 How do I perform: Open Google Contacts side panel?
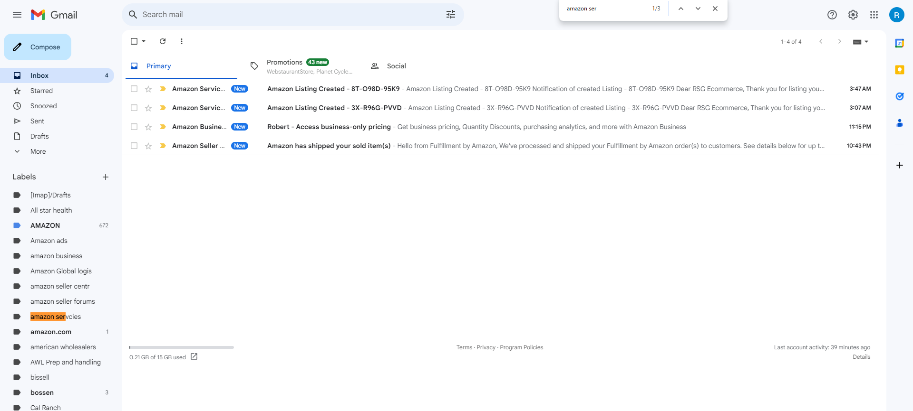click(x=899, y=123)
